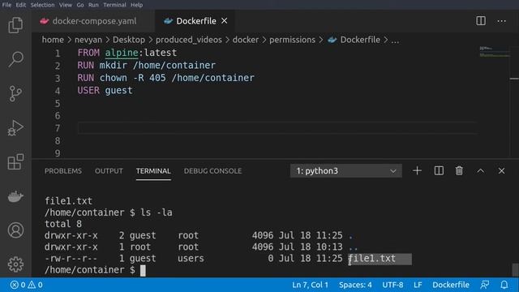Click the alpine image link in line 1
519x292 pixels.
(x=122, y=53)
